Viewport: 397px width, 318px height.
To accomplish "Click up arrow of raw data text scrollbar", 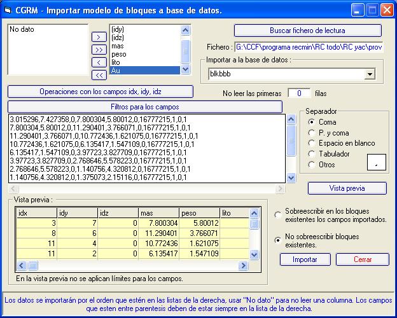I will (x=291, y=120).
